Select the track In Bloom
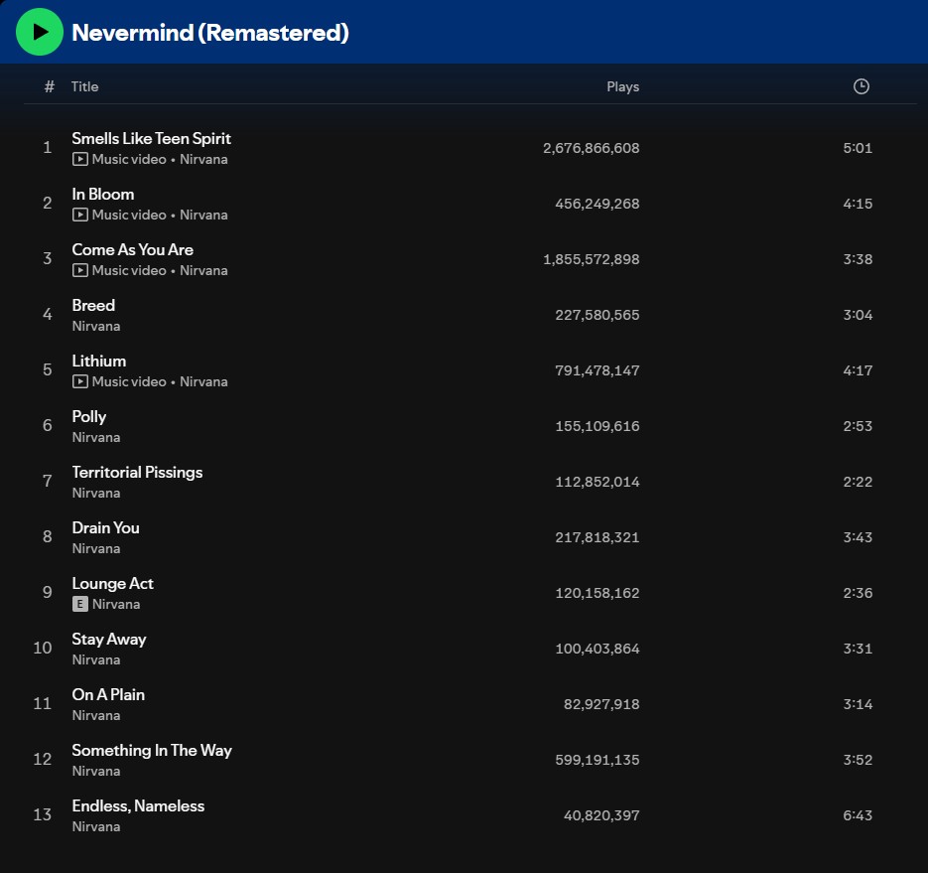The height and width of the screenshot is (873, 928). click(x=103, y=195)
